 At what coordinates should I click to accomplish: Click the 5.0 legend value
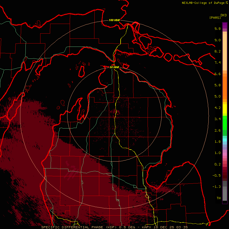click(x=218, y=96)
